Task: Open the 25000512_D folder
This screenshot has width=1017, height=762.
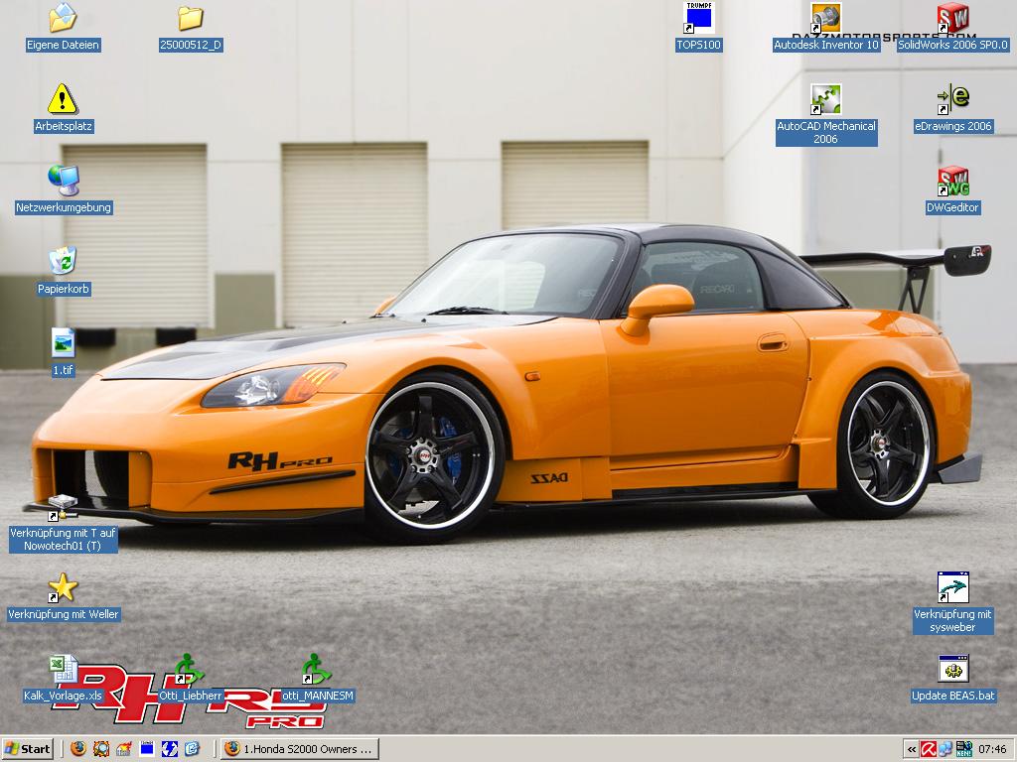Action: (190, 18)
